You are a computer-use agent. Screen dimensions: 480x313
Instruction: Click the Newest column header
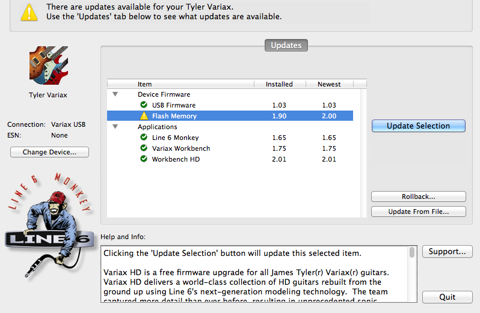329,84
